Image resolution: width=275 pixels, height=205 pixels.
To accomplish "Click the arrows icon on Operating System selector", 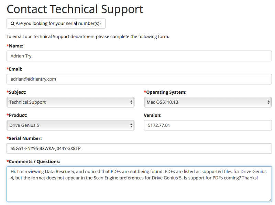I will (268, 102).
